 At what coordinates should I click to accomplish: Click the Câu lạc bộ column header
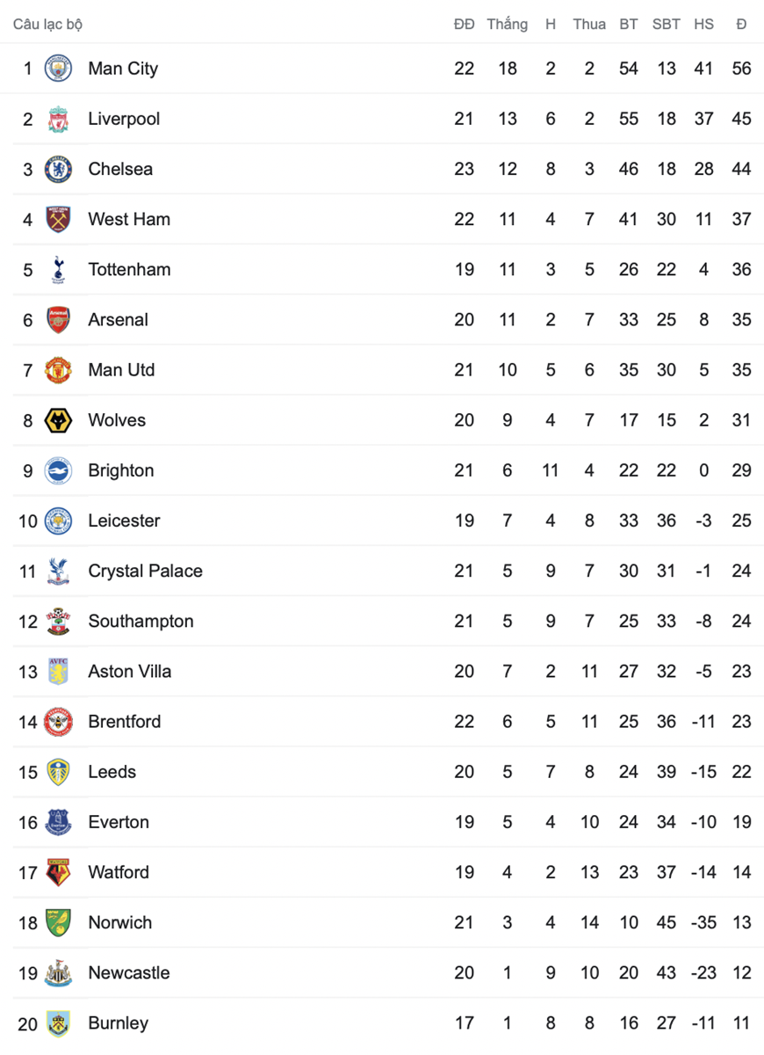47,24
